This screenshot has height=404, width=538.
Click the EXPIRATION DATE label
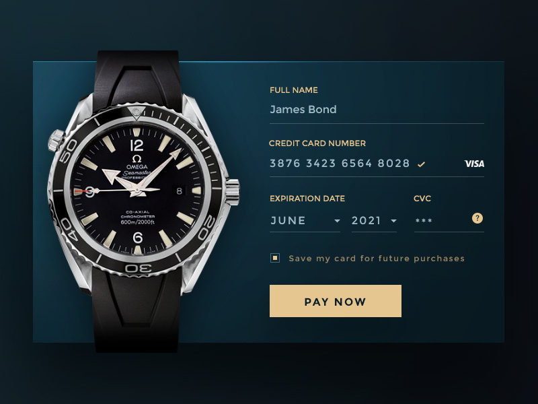(x=307, y=199)
